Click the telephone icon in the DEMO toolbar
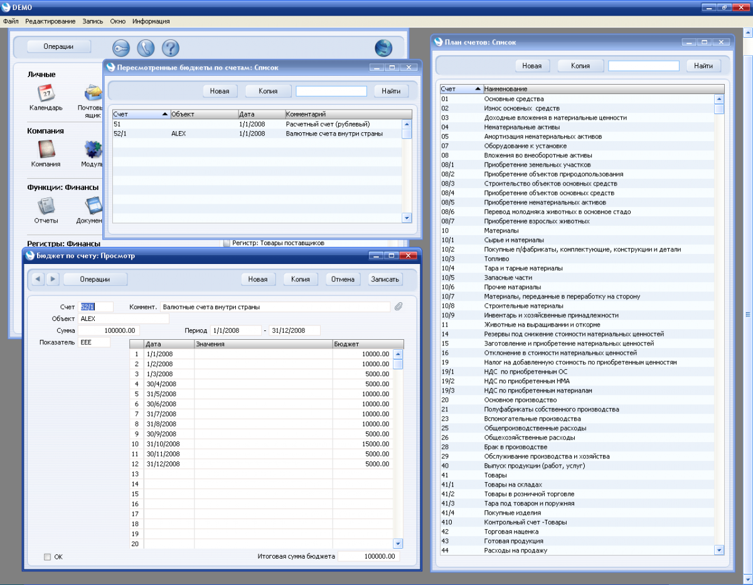 pyautogui.click(x=146, y=48)
